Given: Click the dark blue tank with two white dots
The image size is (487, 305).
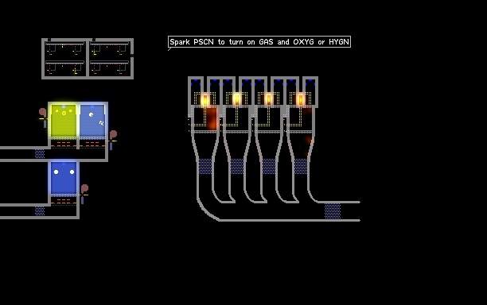Looking at the screenshot, I should 64,178.
